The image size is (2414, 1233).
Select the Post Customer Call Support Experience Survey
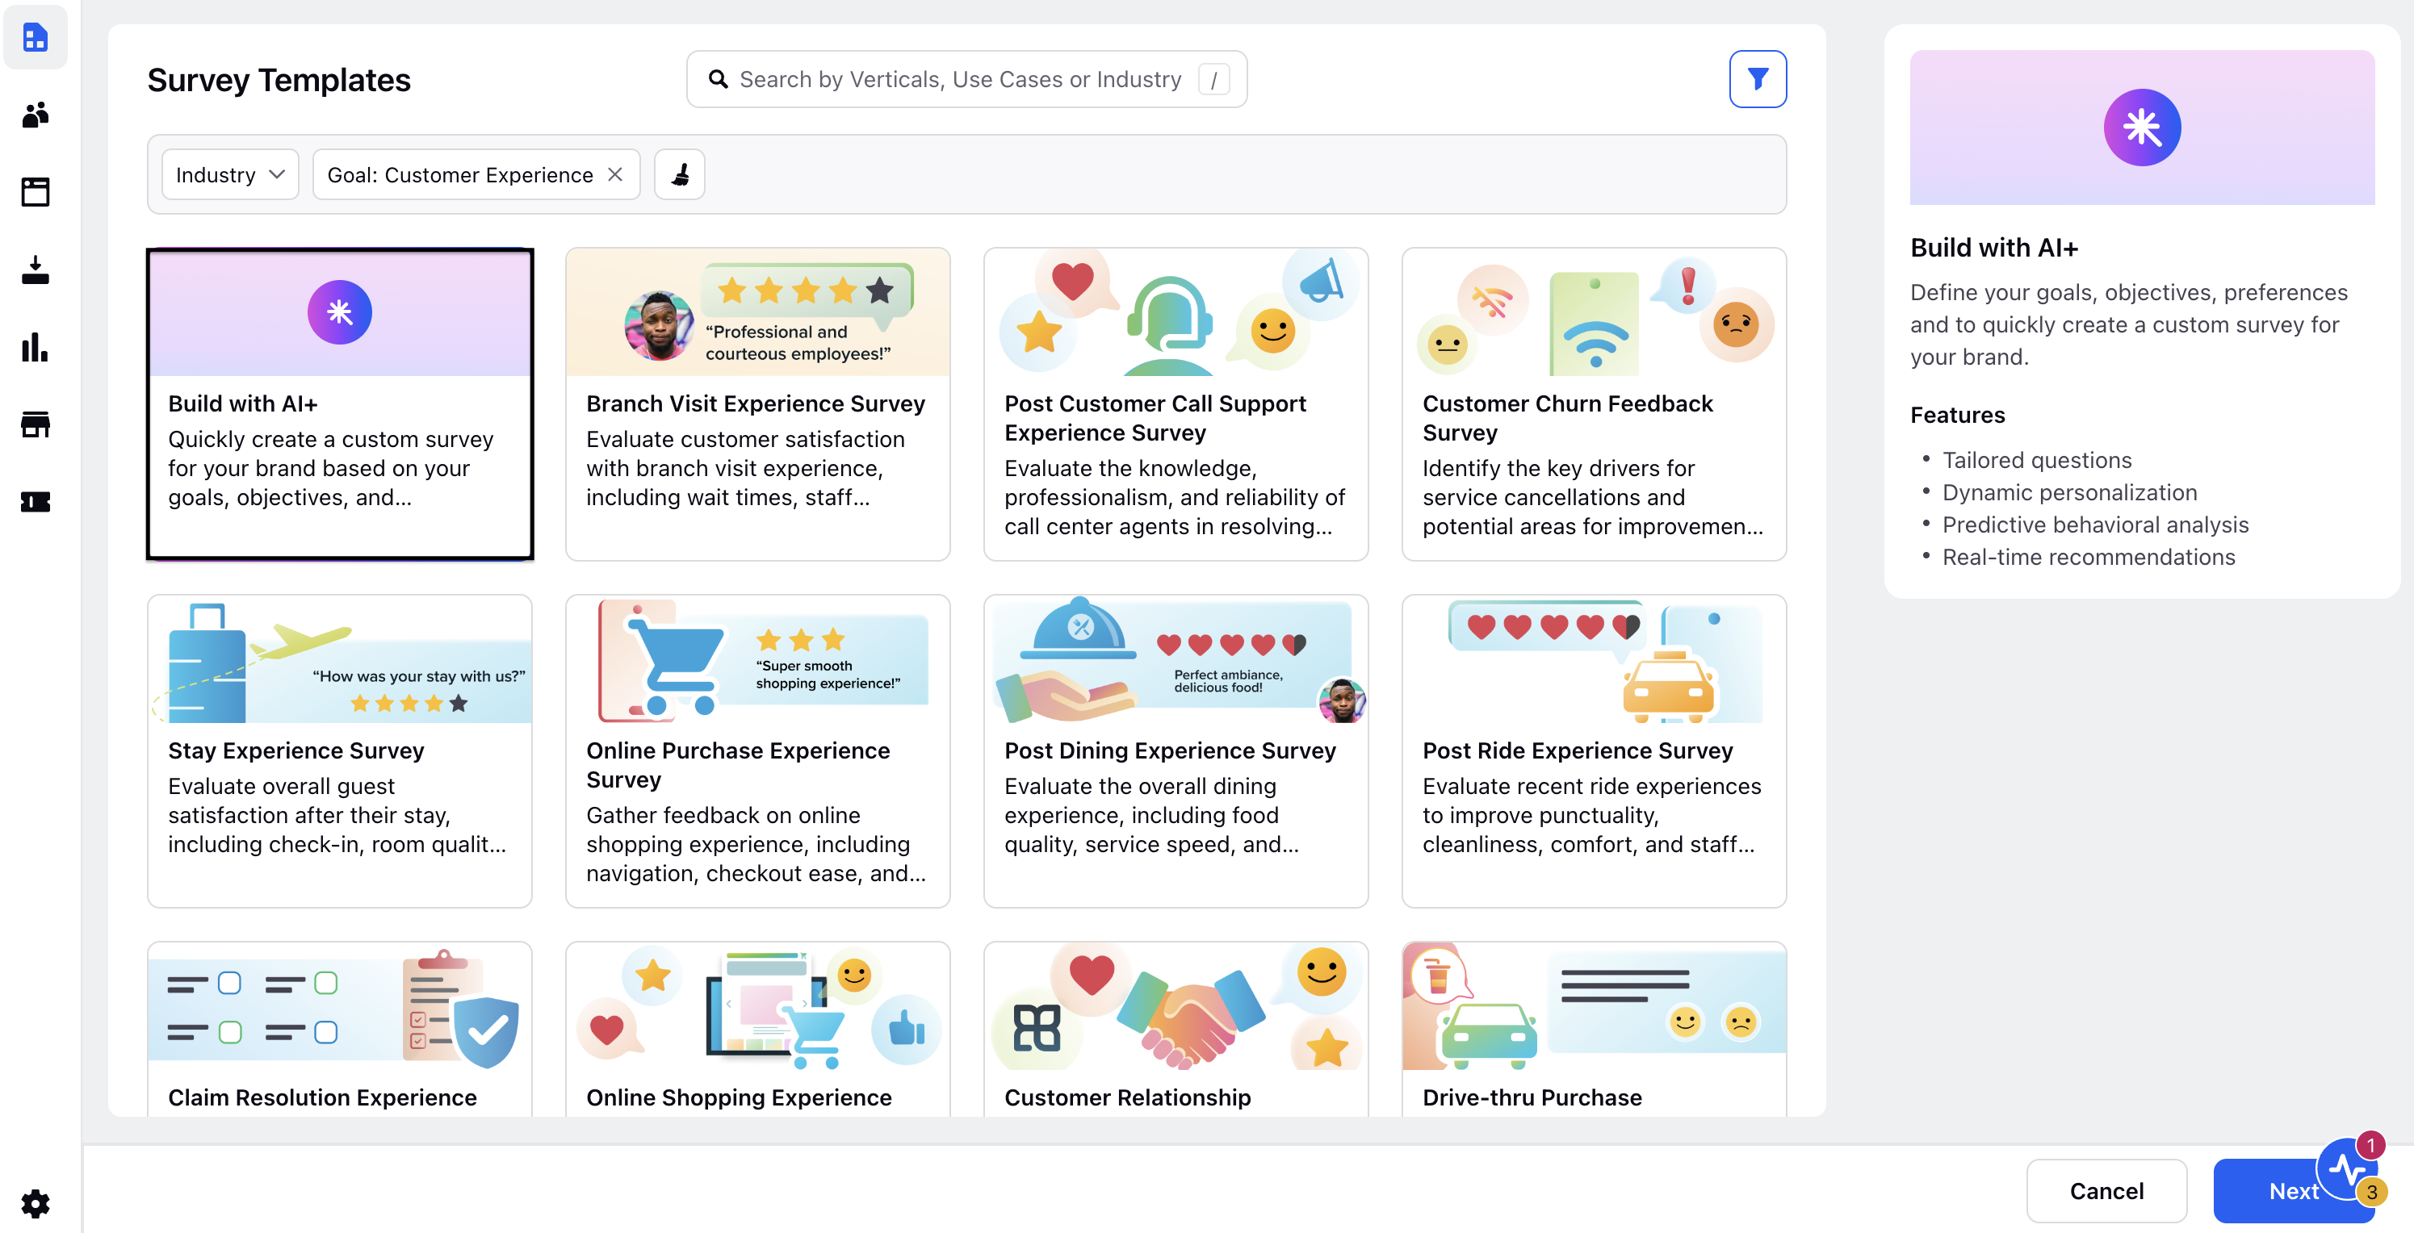click(x=1176, y=403)
